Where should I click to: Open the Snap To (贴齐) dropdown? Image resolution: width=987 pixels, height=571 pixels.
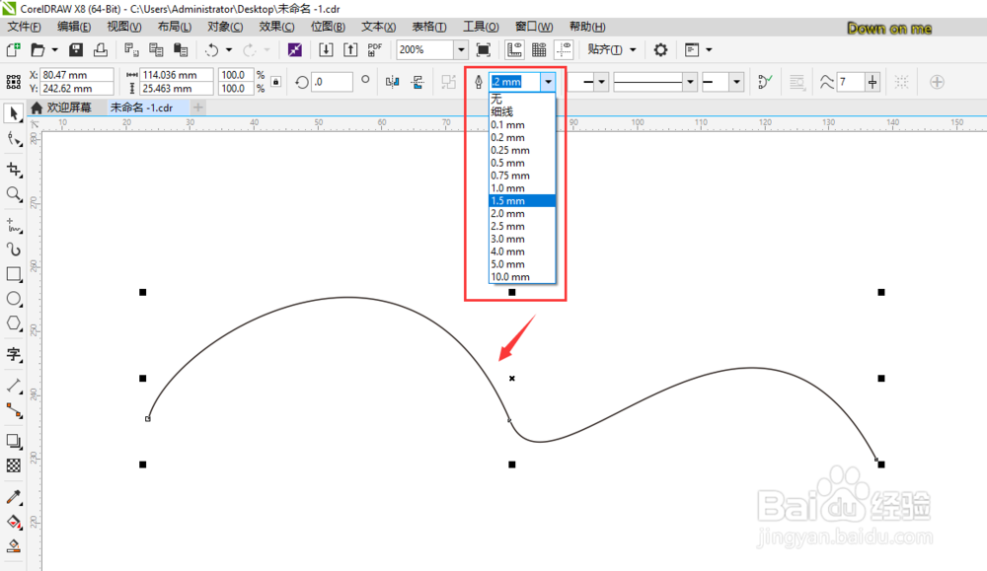click(x=612, y=49)
